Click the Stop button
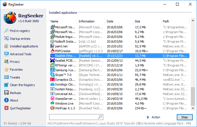 coord(185,117)
